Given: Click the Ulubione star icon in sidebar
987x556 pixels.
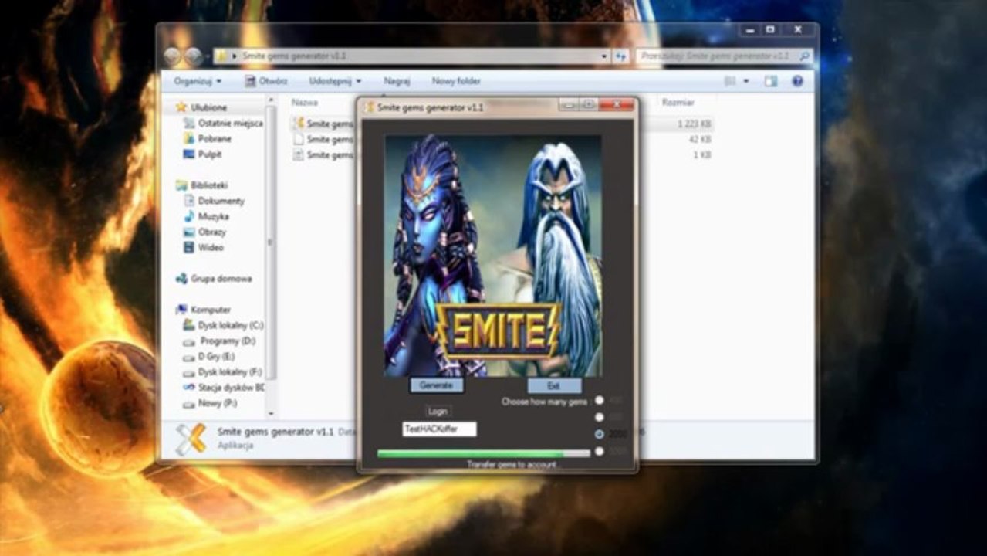Looking at the screenshot, I should pos(181,107).
